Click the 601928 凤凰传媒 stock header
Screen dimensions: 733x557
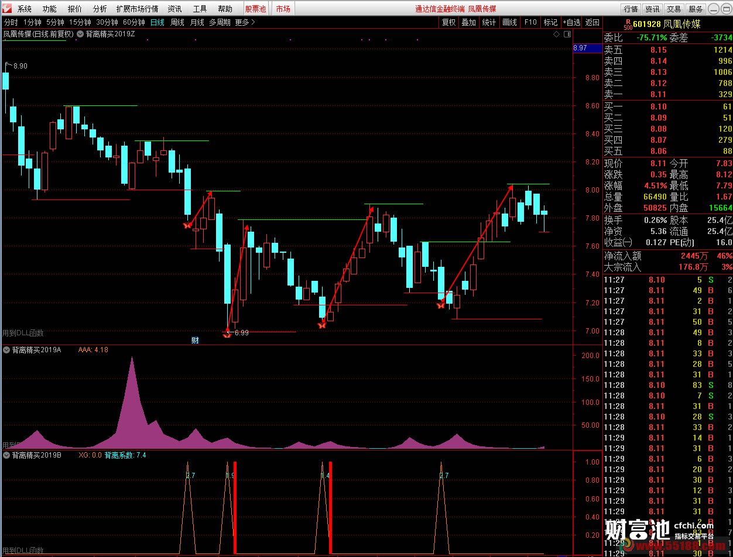point(666,24)
